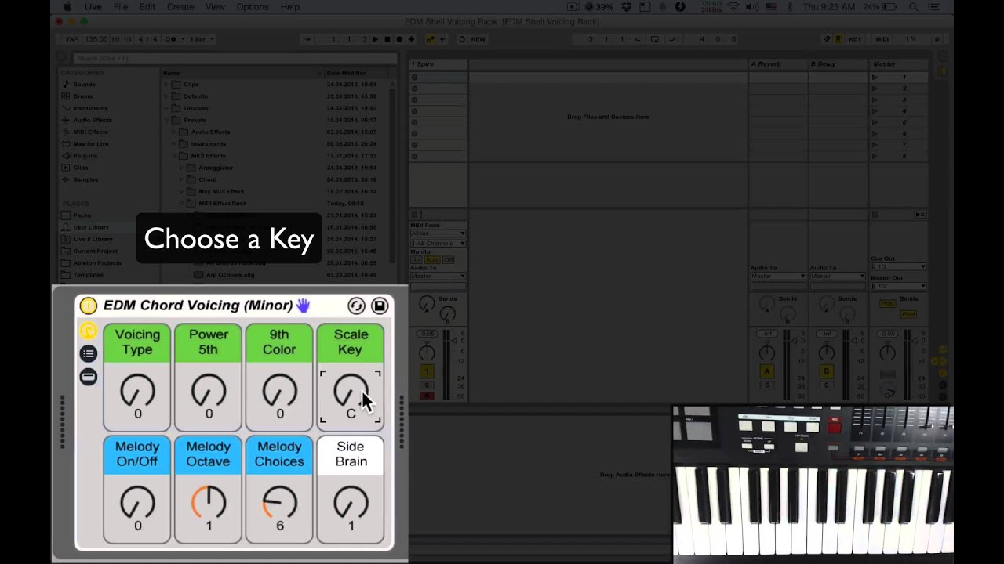The height and width of the screenshot is (564, 1004).
Task: Click the Power 5th macro knob
Action: point(209,390)
